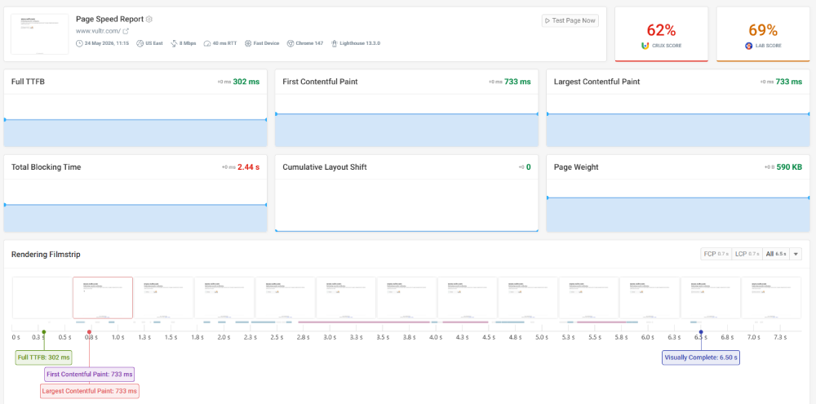Viewport: 816px width, 404px height.
Task: Click the Lab Score logo icon
Action: tap(748, 46)
